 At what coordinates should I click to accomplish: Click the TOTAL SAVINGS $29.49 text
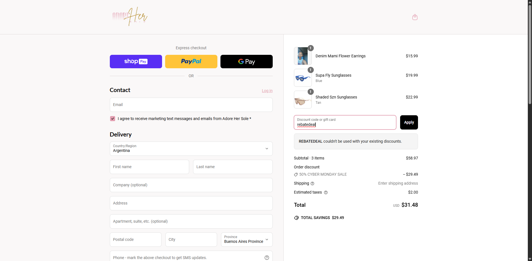coord(322,218)
